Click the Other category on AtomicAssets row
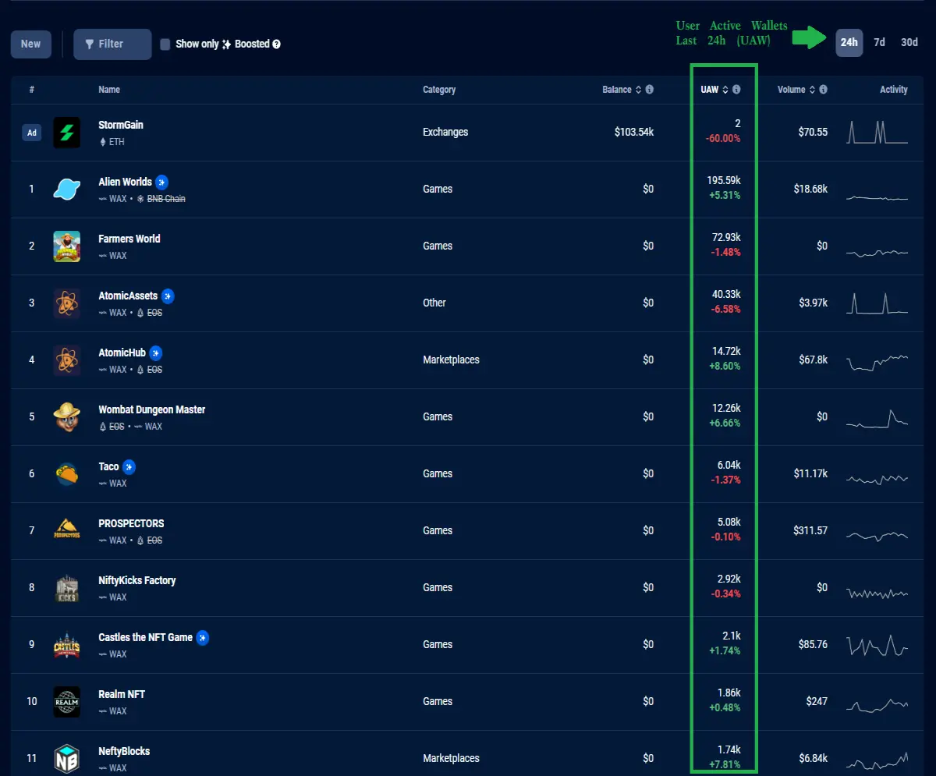Viewport: 936px width, 776px height. pos(434,303)
